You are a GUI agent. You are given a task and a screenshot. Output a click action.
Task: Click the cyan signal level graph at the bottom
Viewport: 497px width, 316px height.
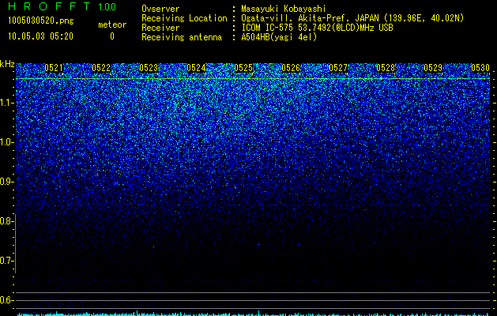(254, 314)
